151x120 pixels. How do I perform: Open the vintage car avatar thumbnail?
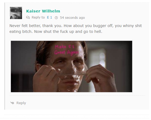coord(16,13)
